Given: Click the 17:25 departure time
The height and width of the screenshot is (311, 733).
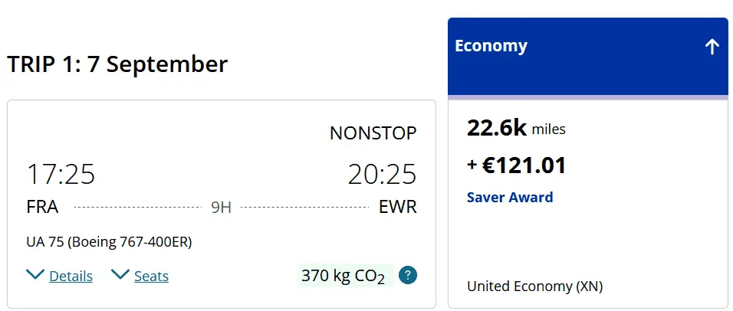Looking at the screenshot, I should [61, 175].
